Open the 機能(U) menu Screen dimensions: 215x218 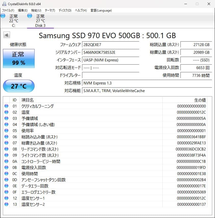(x=36, y=10)
